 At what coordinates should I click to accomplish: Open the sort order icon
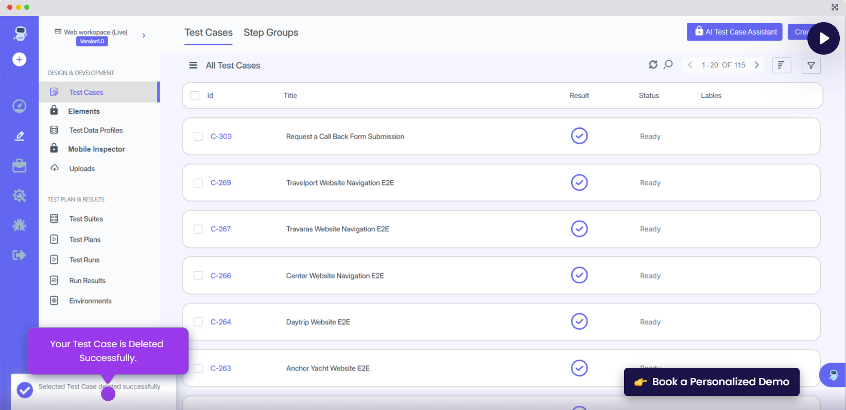[781, 65]
